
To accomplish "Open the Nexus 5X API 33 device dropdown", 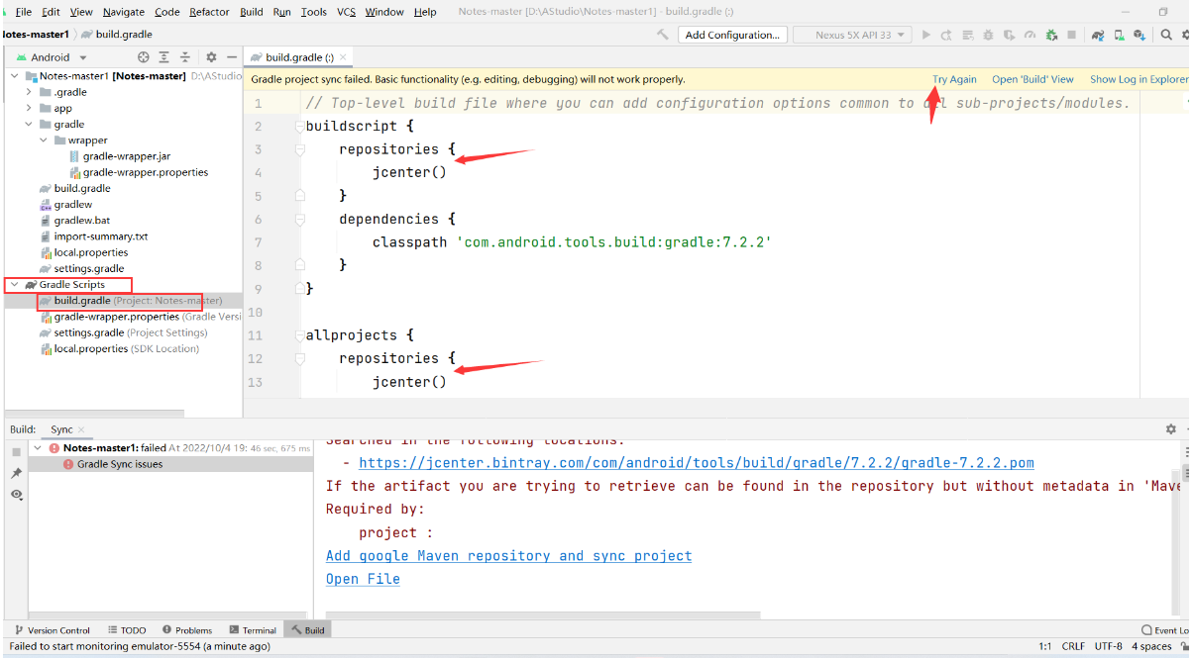I will 858,35.
